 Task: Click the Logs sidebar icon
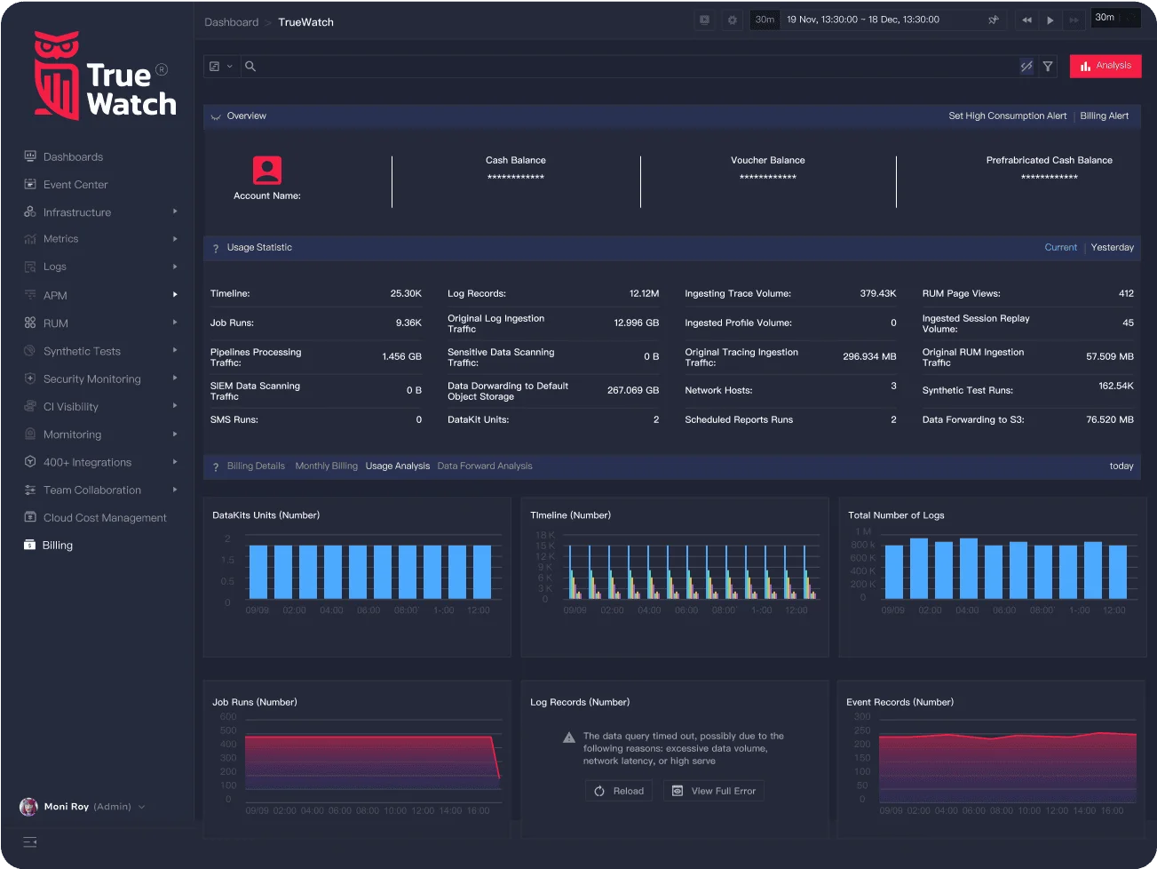(x=30, y=267)
